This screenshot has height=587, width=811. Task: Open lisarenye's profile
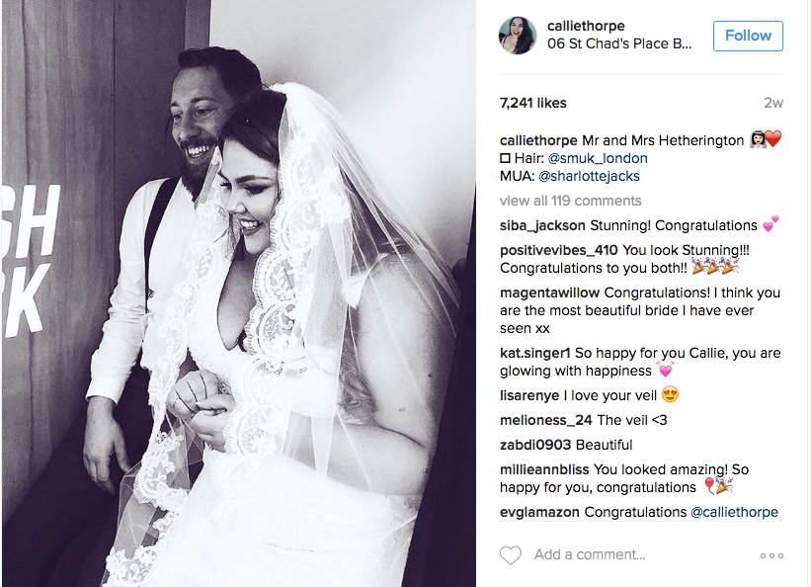tap(529, 395)
